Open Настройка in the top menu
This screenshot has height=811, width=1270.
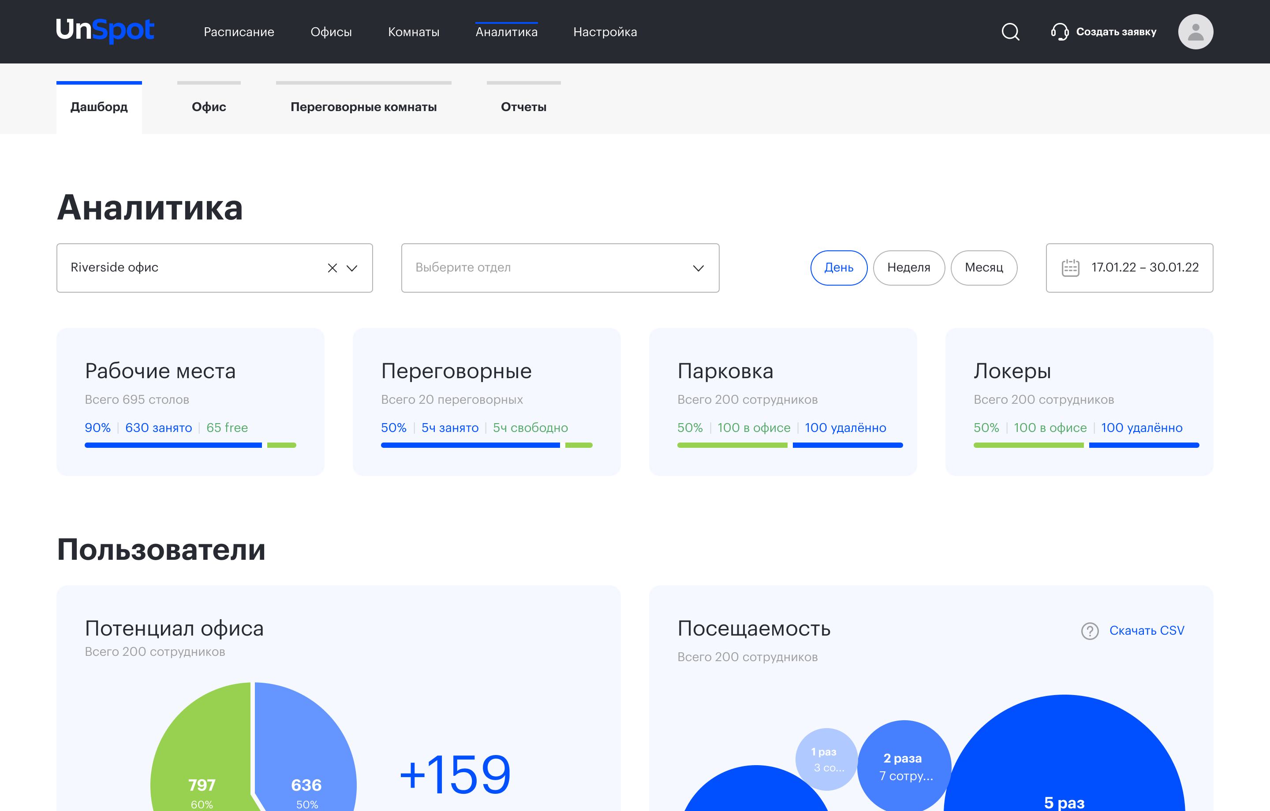point(605,32)
